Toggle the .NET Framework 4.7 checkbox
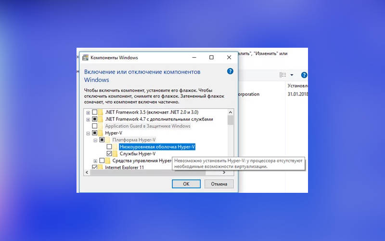This screenshot has height=241, width=385. (94, 119)
